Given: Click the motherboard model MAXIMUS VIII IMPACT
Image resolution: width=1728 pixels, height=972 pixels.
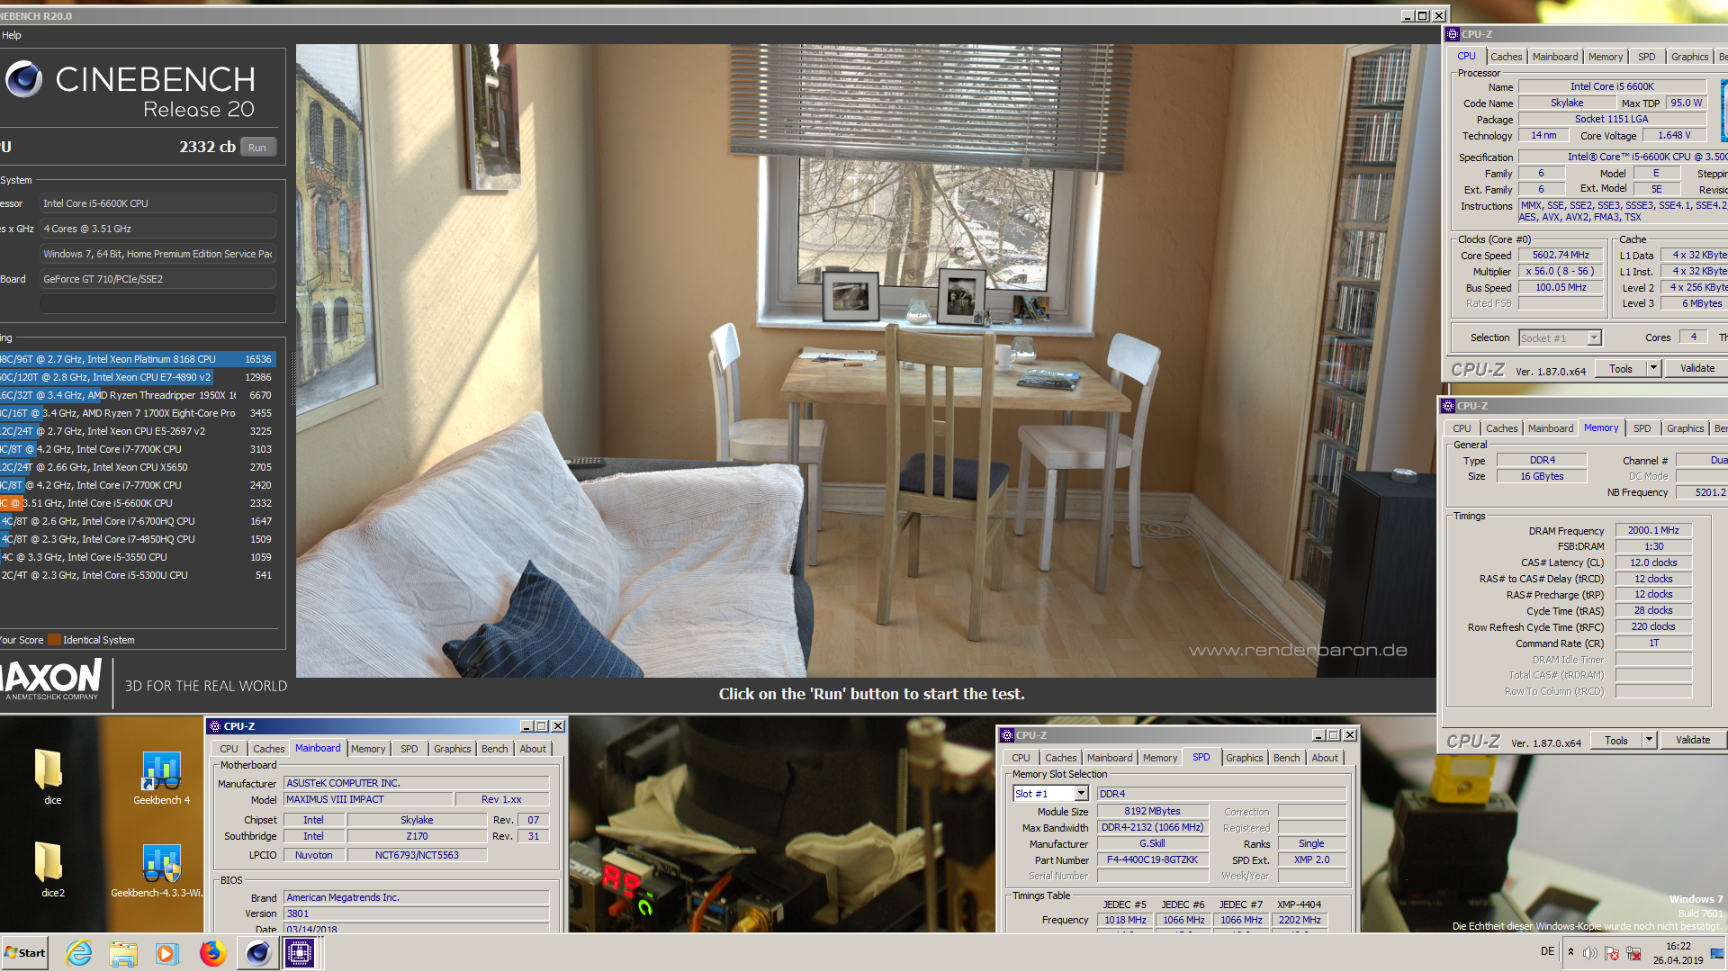Looking at the screenshot, I should (368, 800).
